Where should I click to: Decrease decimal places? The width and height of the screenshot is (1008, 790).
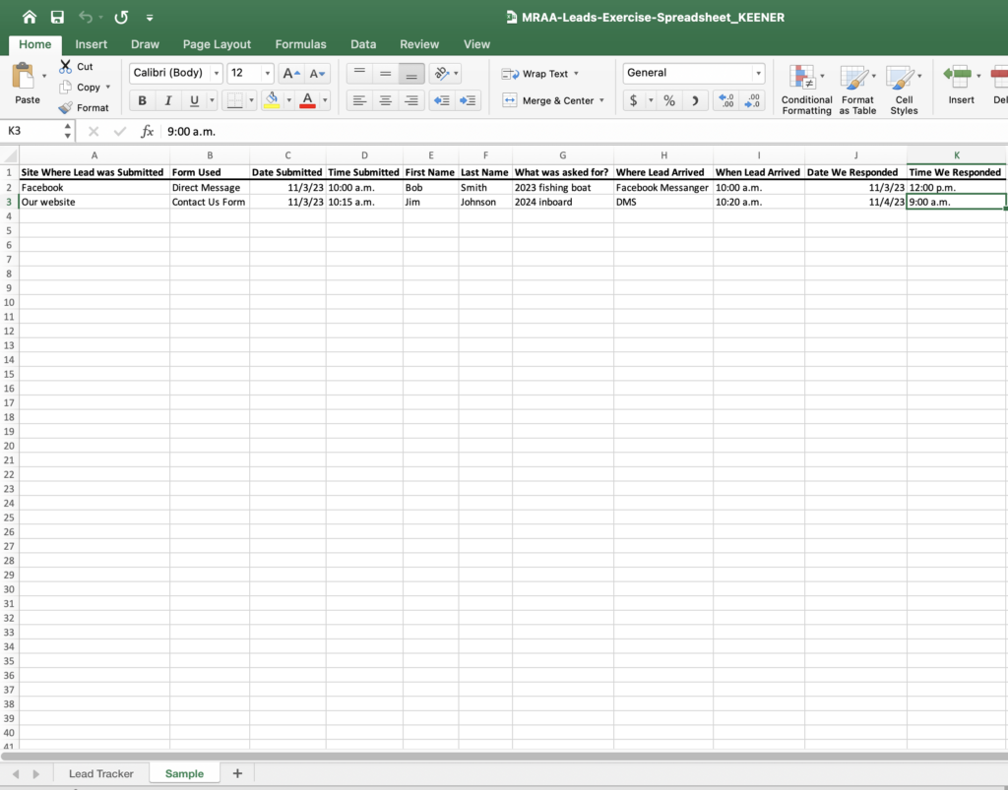click(x=752, y=100)
